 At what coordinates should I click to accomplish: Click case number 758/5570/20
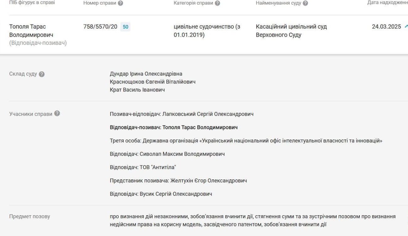click(x=99, y=27)
